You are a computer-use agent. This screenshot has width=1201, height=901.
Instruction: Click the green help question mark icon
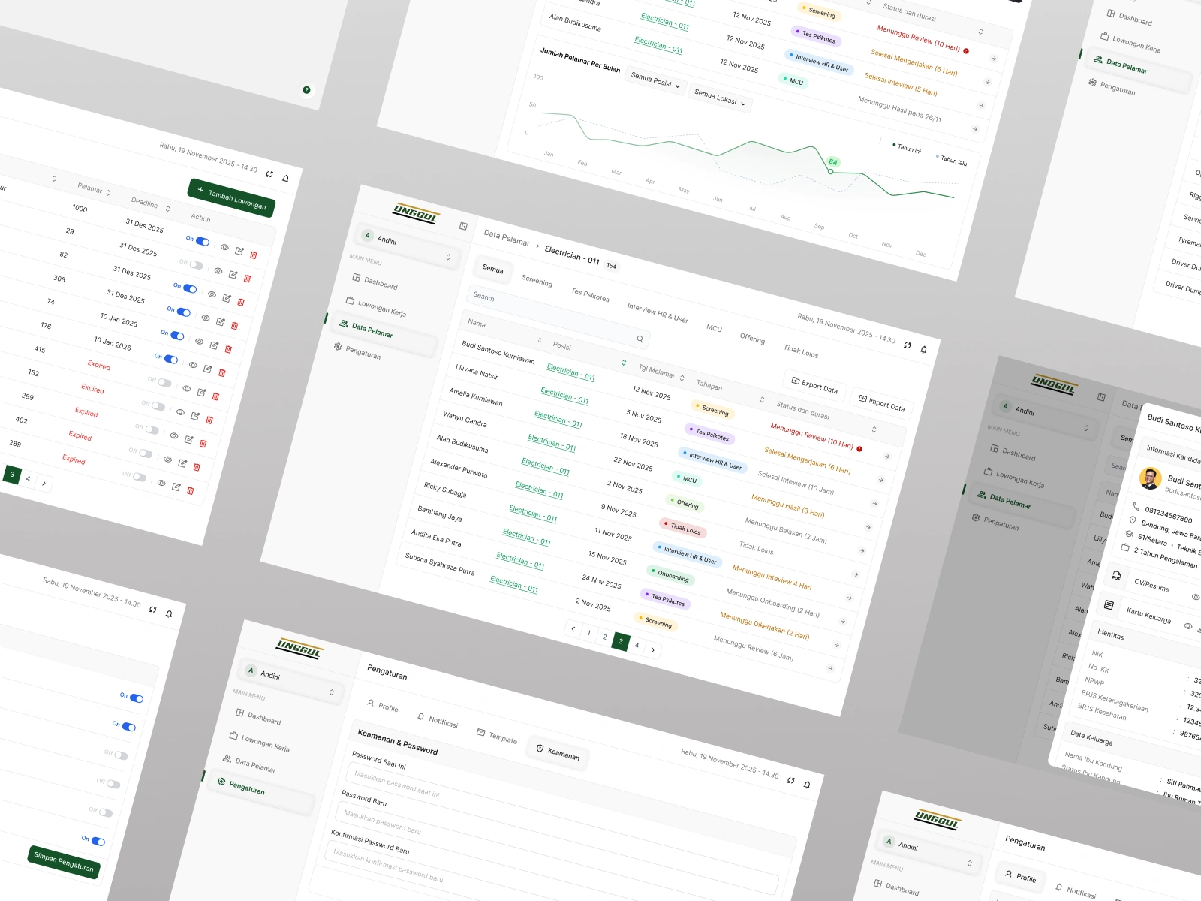click(306, 90)
